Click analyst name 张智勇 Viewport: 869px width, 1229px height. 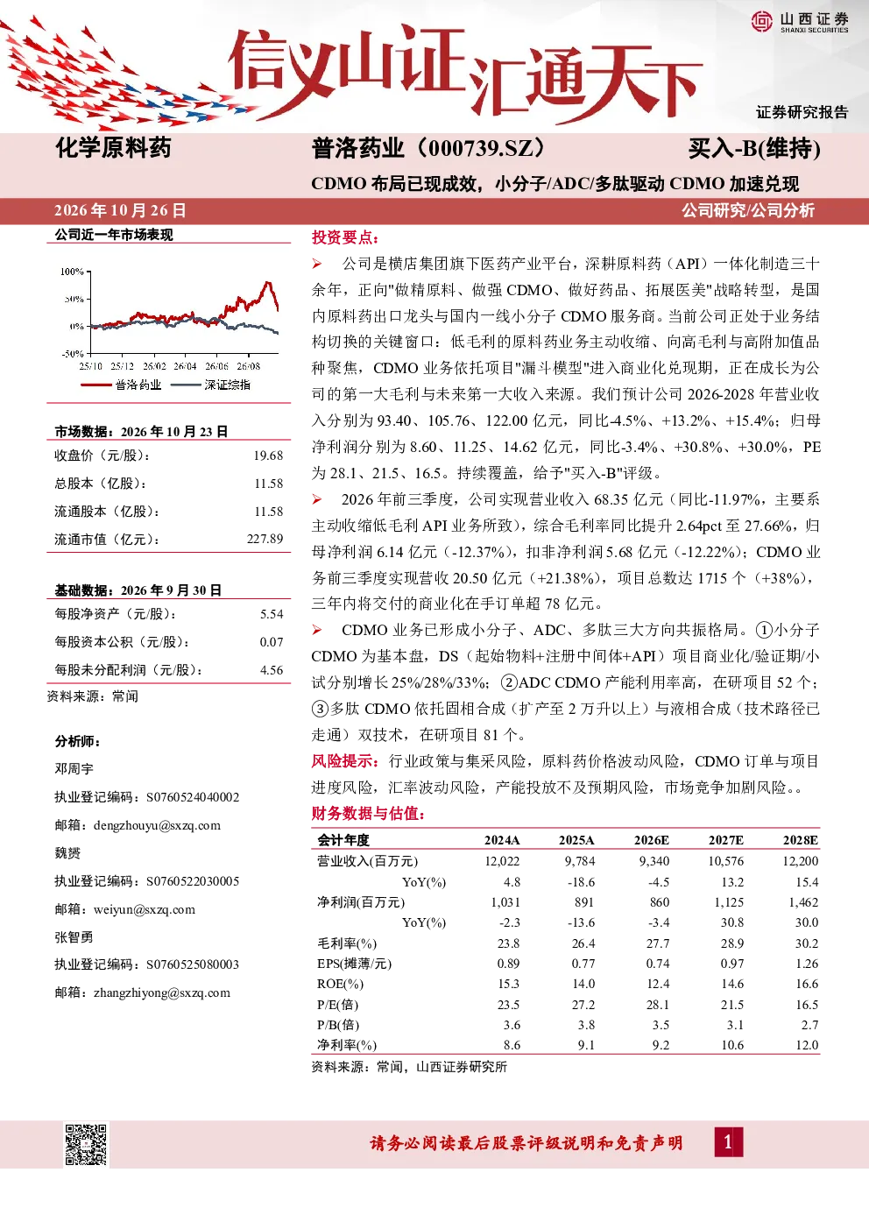pyautogui.click(x=74, y=937)
